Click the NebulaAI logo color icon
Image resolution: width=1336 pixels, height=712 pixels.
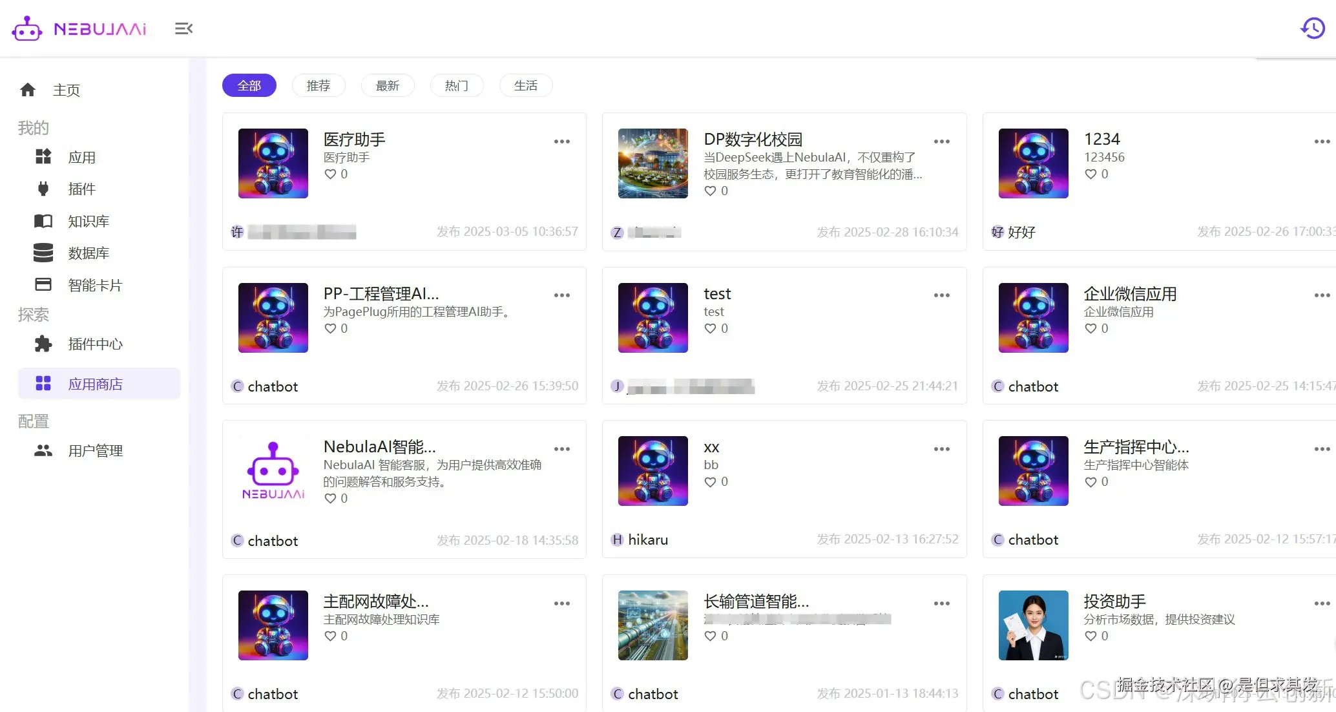point(26,28)
